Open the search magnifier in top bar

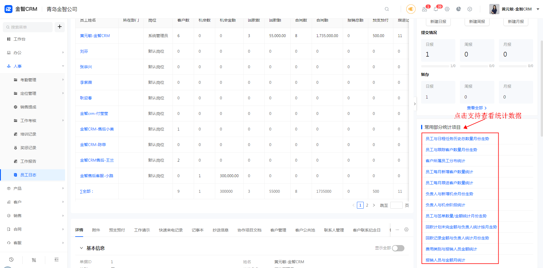coord(387,9)
